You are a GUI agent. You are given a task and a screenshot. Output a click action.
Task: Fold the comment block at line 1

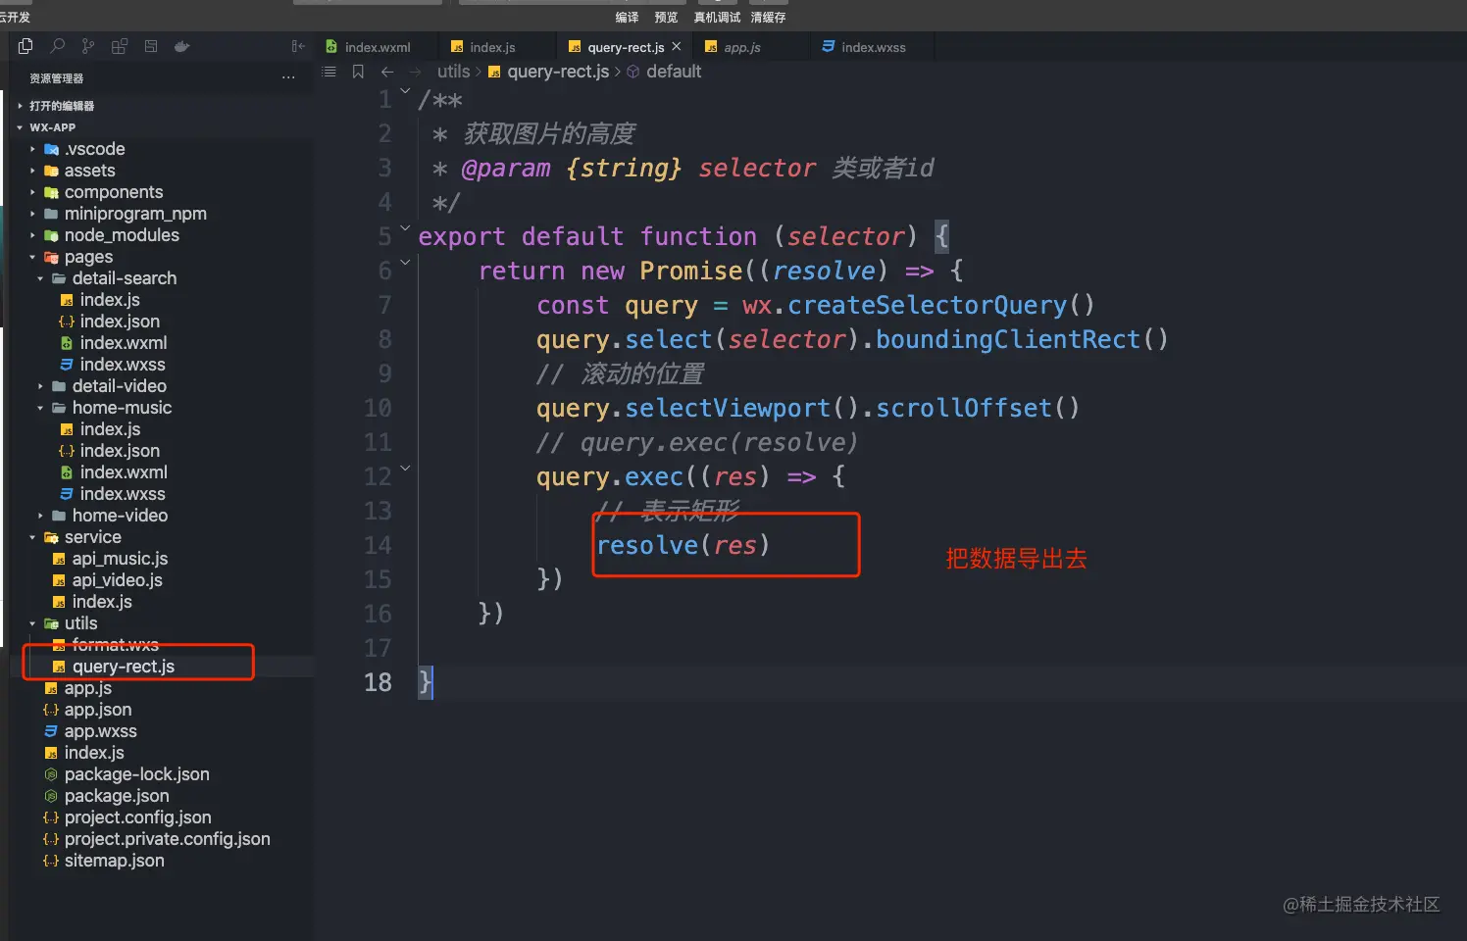click(x=405, y=91)
